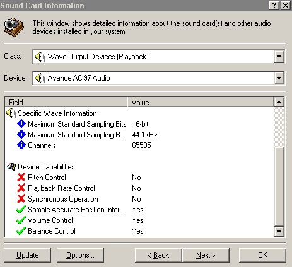This screenshot has height=267, width=292.
Task: Go to the Next page
Action: pyautogui.click(x=206, y=255)
